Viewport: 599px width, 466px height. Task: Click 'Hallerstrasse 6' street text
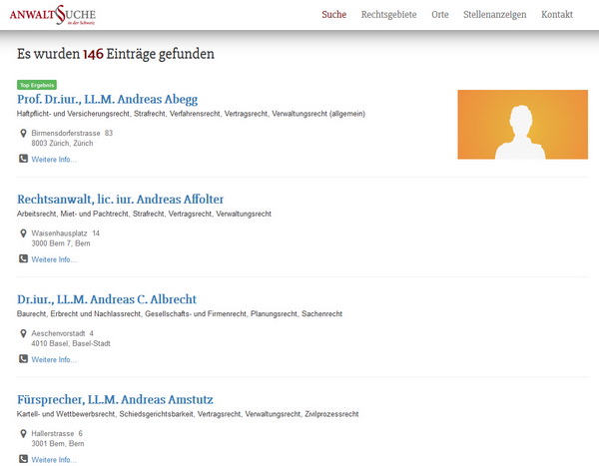[57, 433]
